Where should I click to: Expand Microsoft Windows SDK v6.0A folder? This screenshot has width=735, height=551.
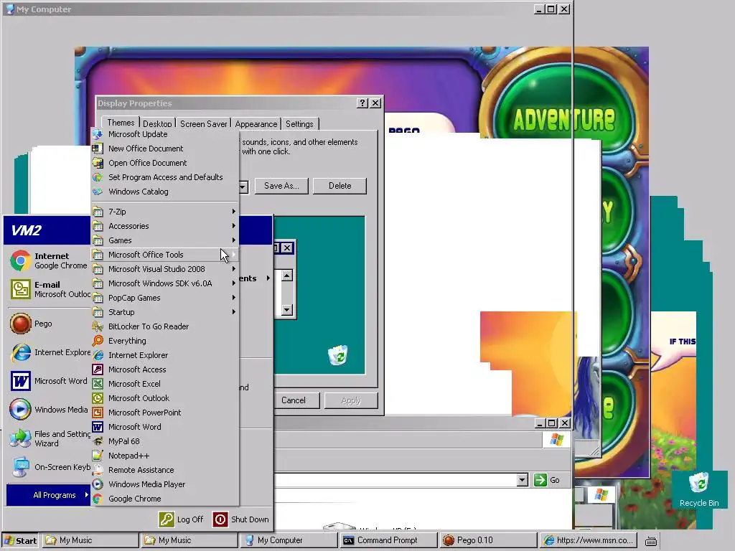pyautogui.click(x=165, y=283)
